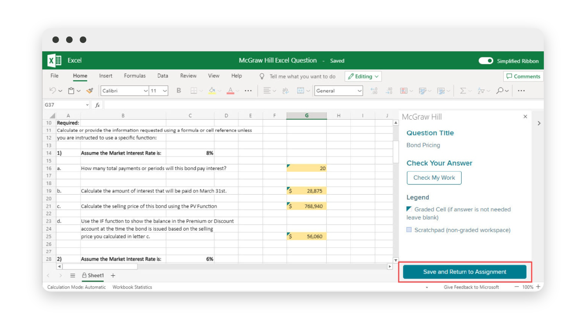
Task: Open Cell Styles icon
Action: tap(441, 91)
